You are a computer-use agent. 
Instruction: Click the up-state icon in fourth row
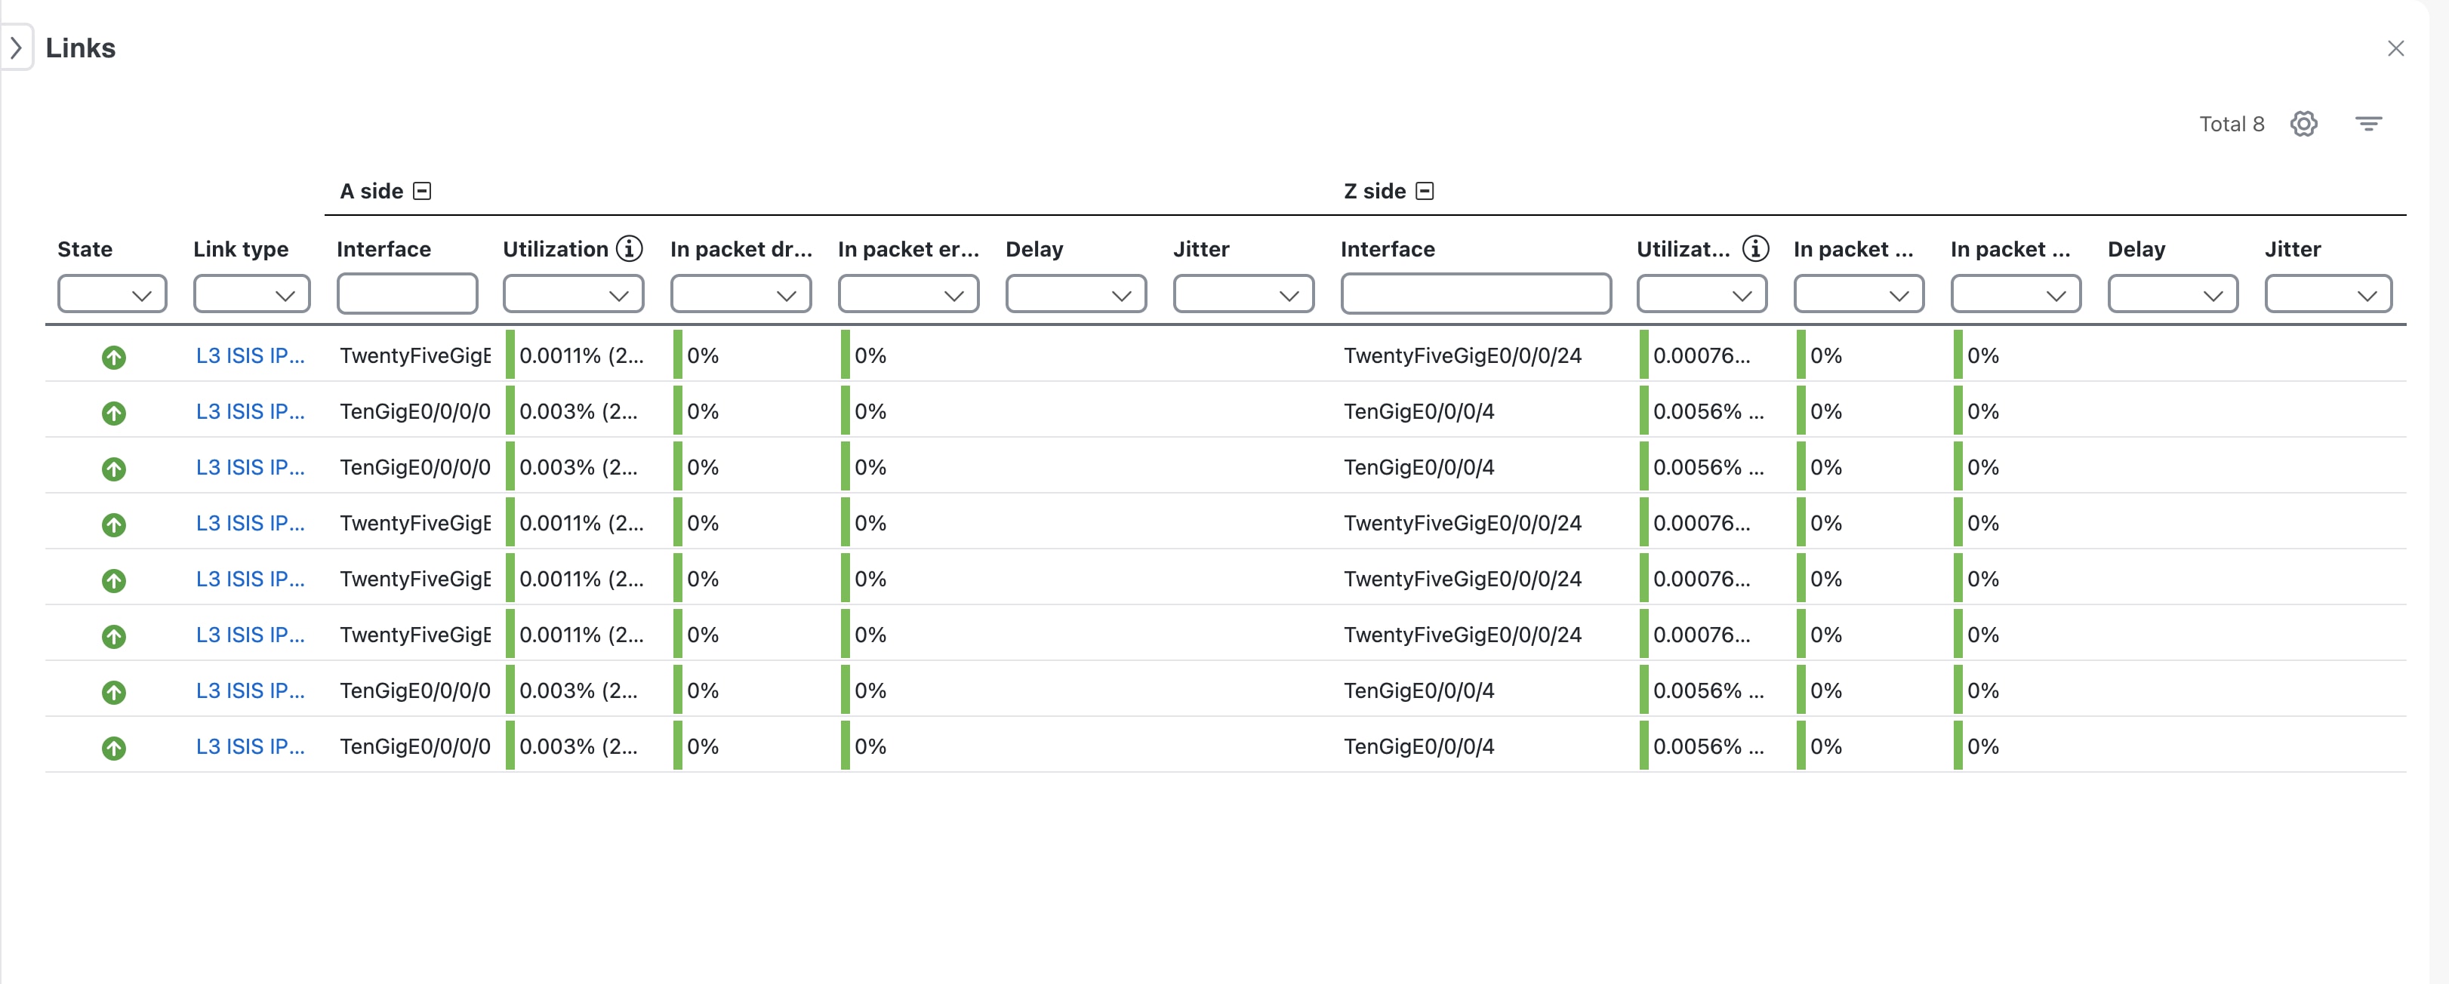[x=114, y=524]
